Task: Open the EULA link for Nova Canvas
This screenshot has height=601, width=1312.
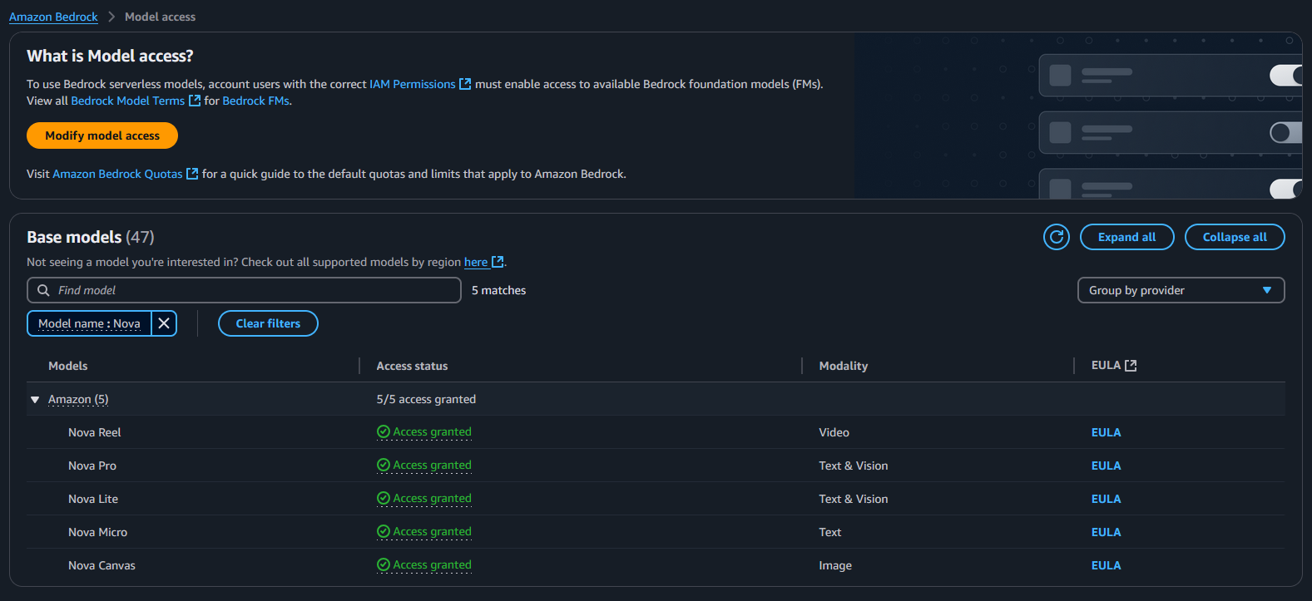Action: [1106, 565]
